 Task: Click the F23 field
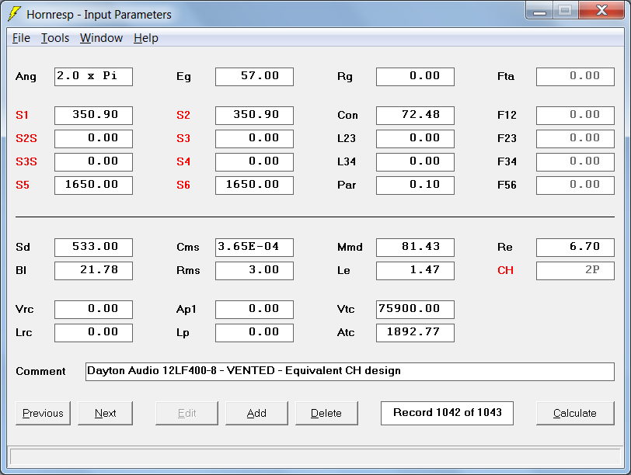[576, 139]
